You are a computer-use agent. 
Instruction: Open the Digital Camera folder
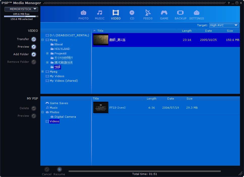coord(65,117)
